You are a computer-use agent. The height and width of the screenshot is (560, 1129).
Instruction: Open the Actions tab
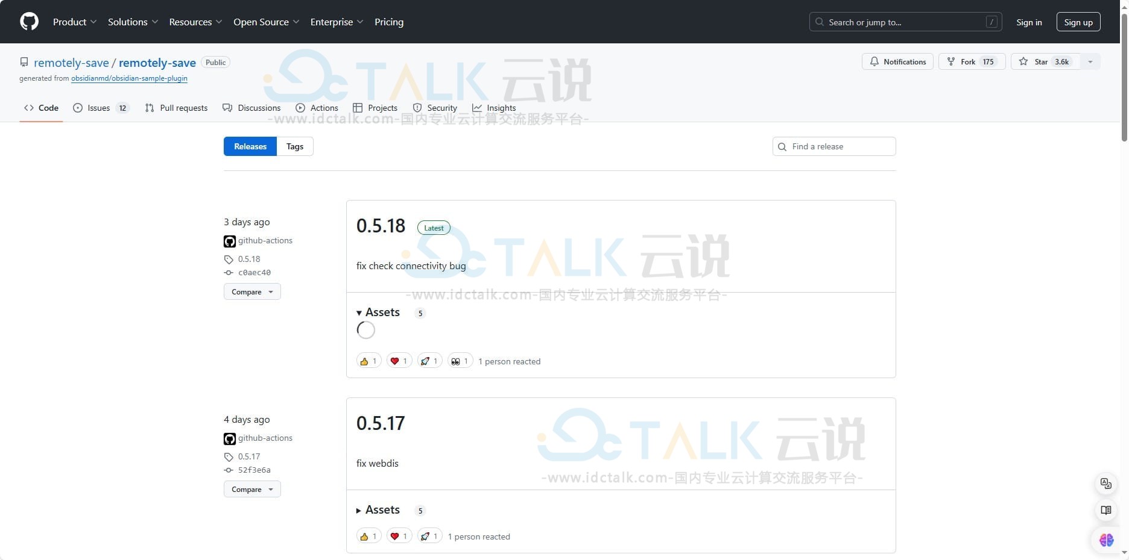pyautogui.click(x=317, y=108)
